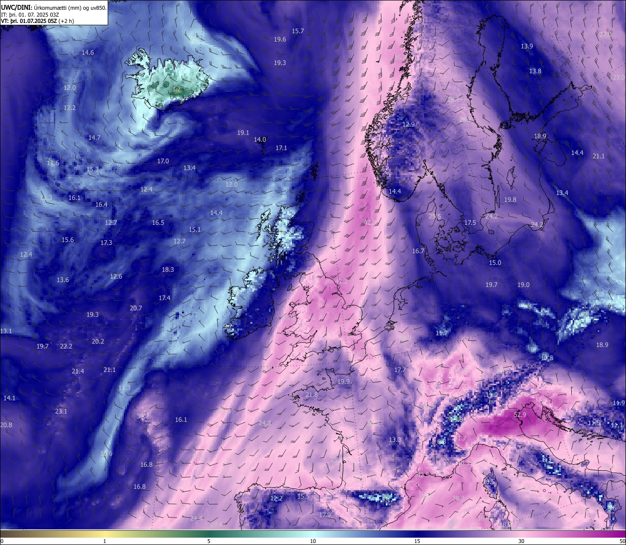626x545 pixels.
Task: Click the value "22.2" on the map
Action: 66,346
